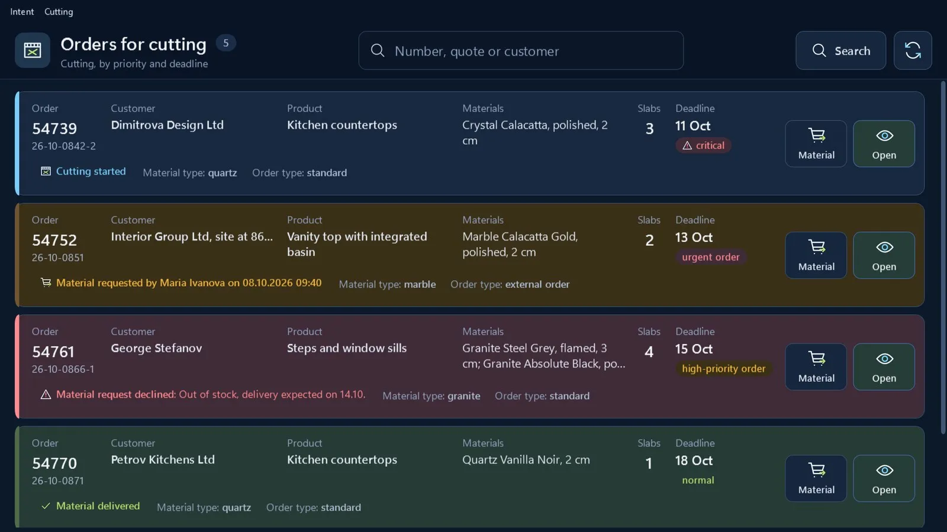Select customer Dimitrova Design Ltd

[x=167, y=125]
